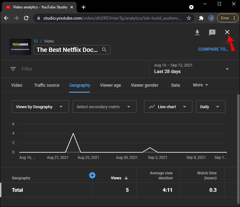Open a new browser tab
The height and width of the screenshot is (207, 240).
click(84, 7)
